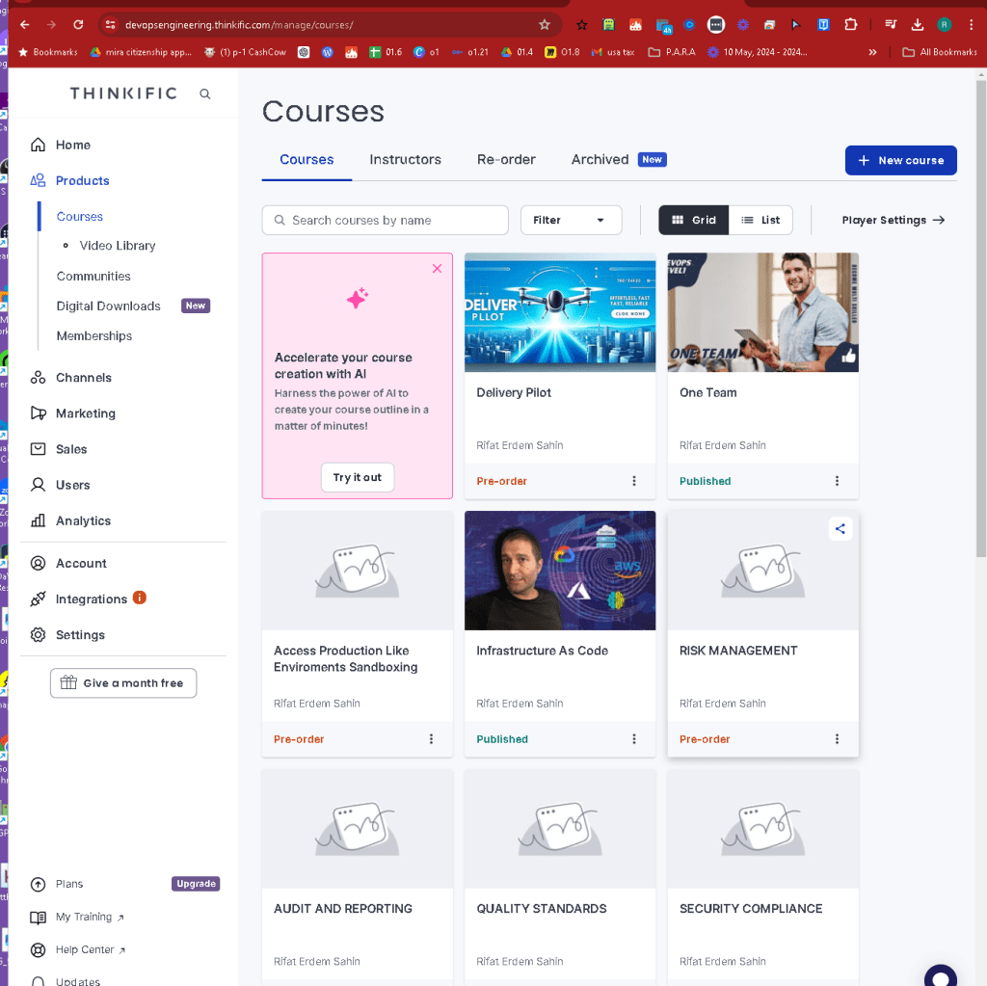Click the Search courses by name field
The width and height of the screenshot is (987, 986).
click(x=386, y=221)
